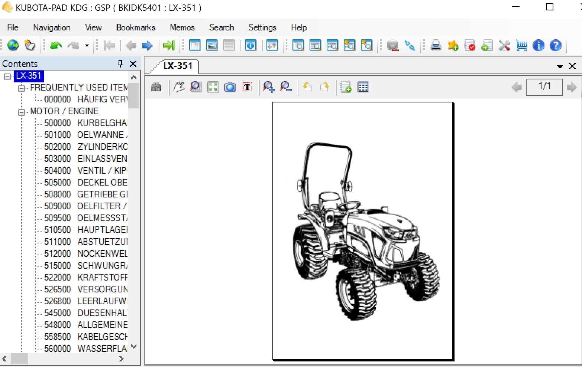Close the Contents panel

(x=133, y=64)
